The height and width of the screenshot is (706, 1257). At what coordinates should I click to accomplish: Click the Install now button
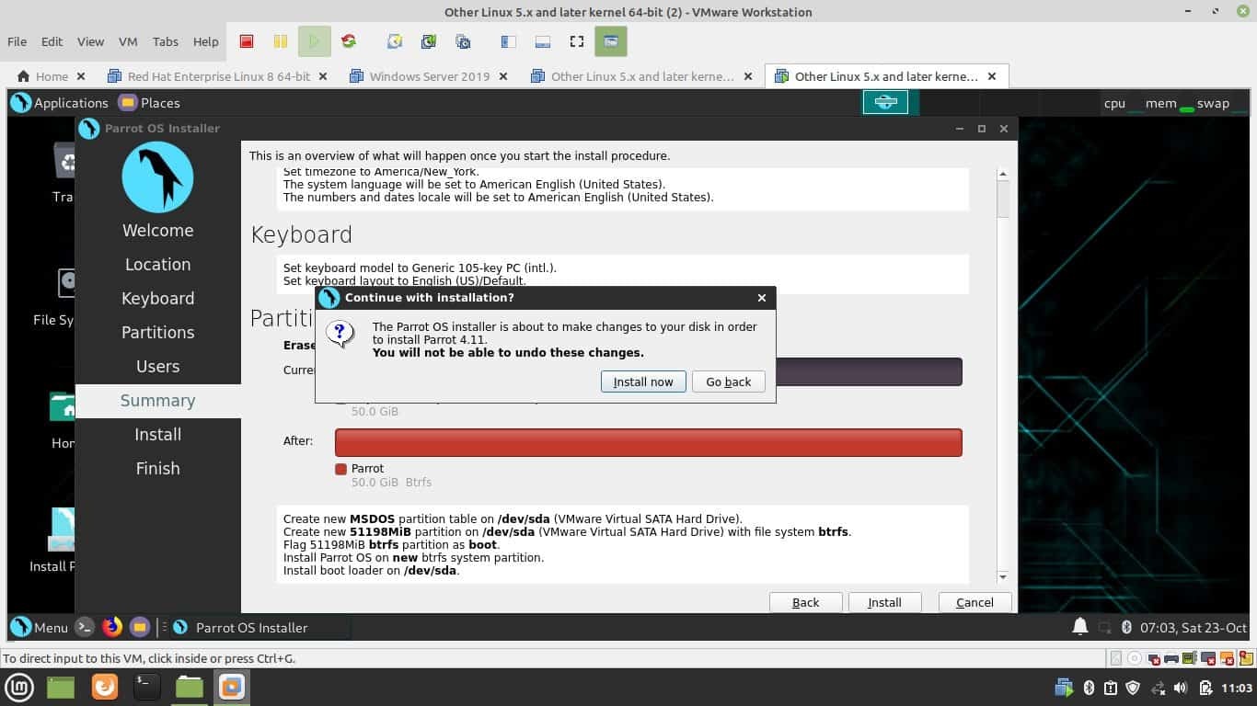click(643, 381)
